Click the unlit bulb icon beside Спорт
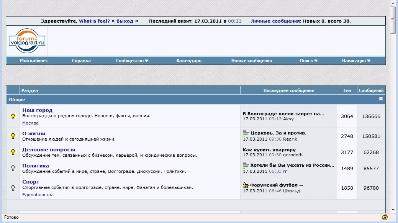Viewport: 398px width, 223px height. 13,188
